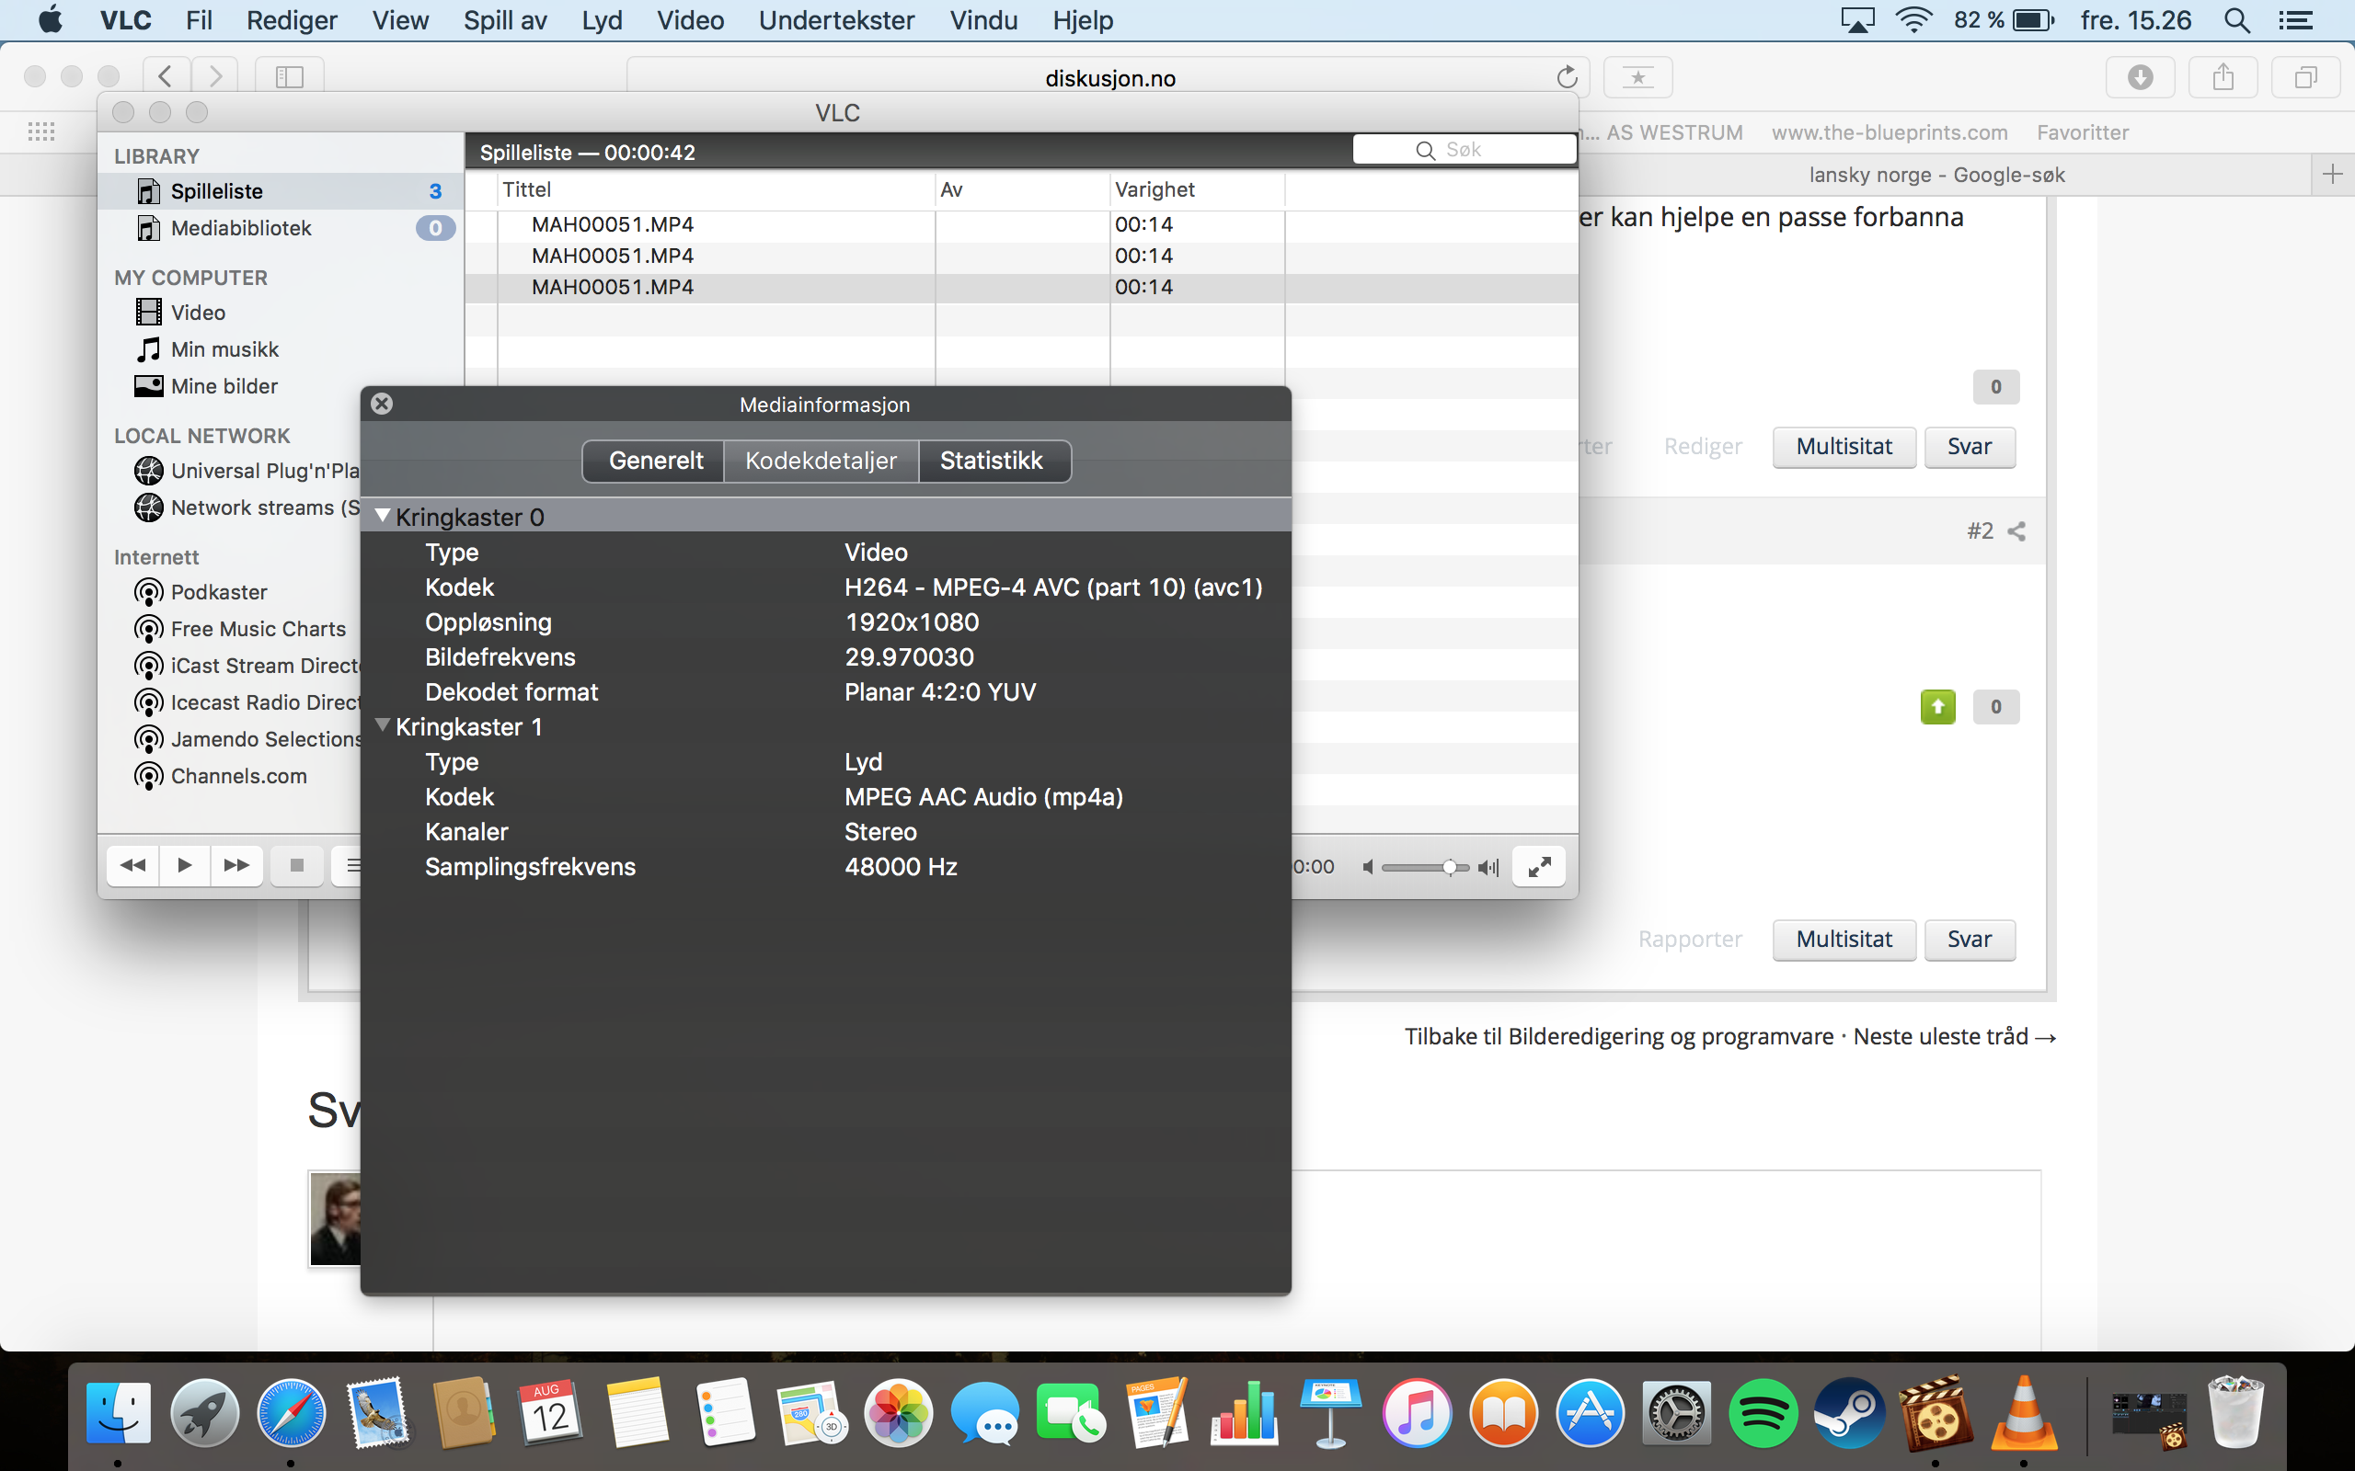
Task: Open the Undertekster menu
Action: pos(837,20)
